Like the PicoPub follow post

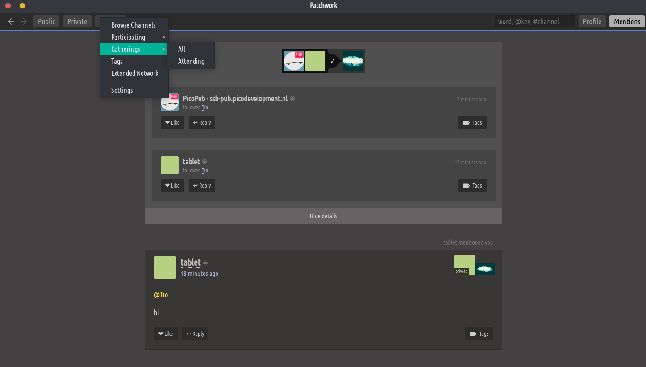pyautogui.click(x=172, y=123)
